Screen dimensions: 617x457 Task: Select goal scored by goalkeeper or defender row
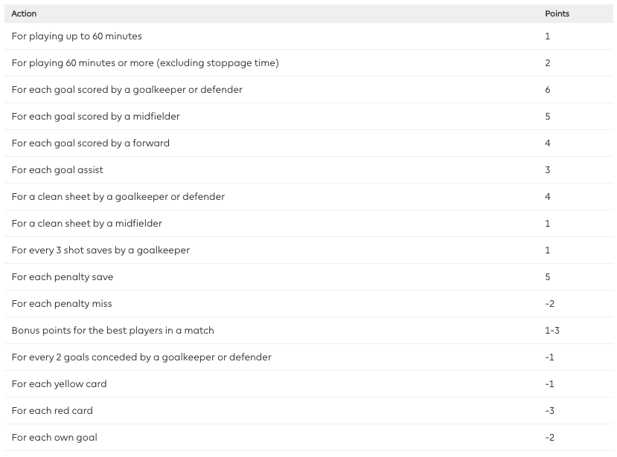[127, 90]
